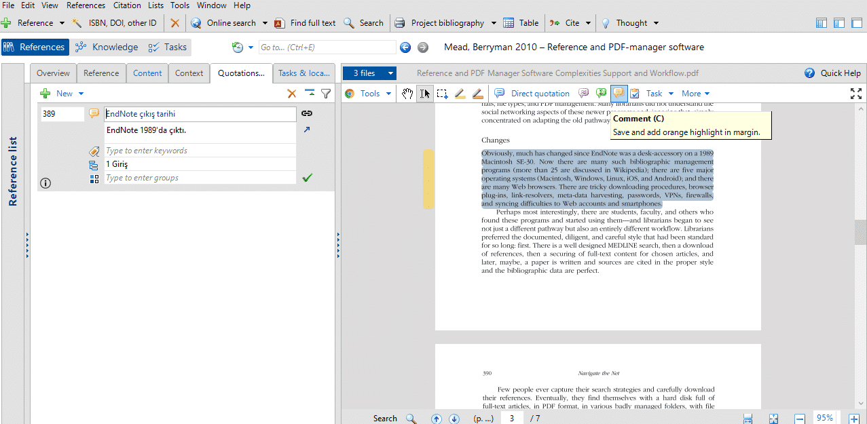The width and height of the screenshot is (867, 424).
Task: Click the summary green bubble icon
Action: tap(601, 94)
